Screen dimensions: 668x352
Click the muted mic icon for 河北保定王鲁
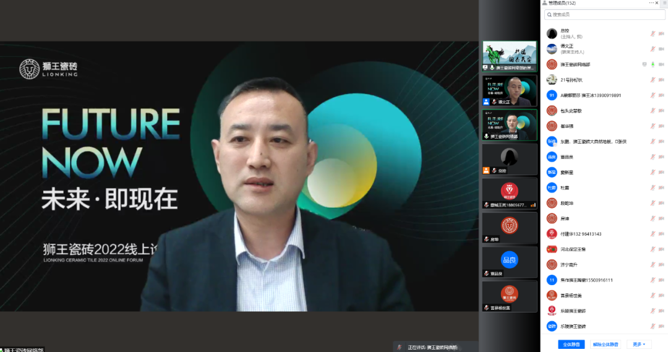coord(653,249)
